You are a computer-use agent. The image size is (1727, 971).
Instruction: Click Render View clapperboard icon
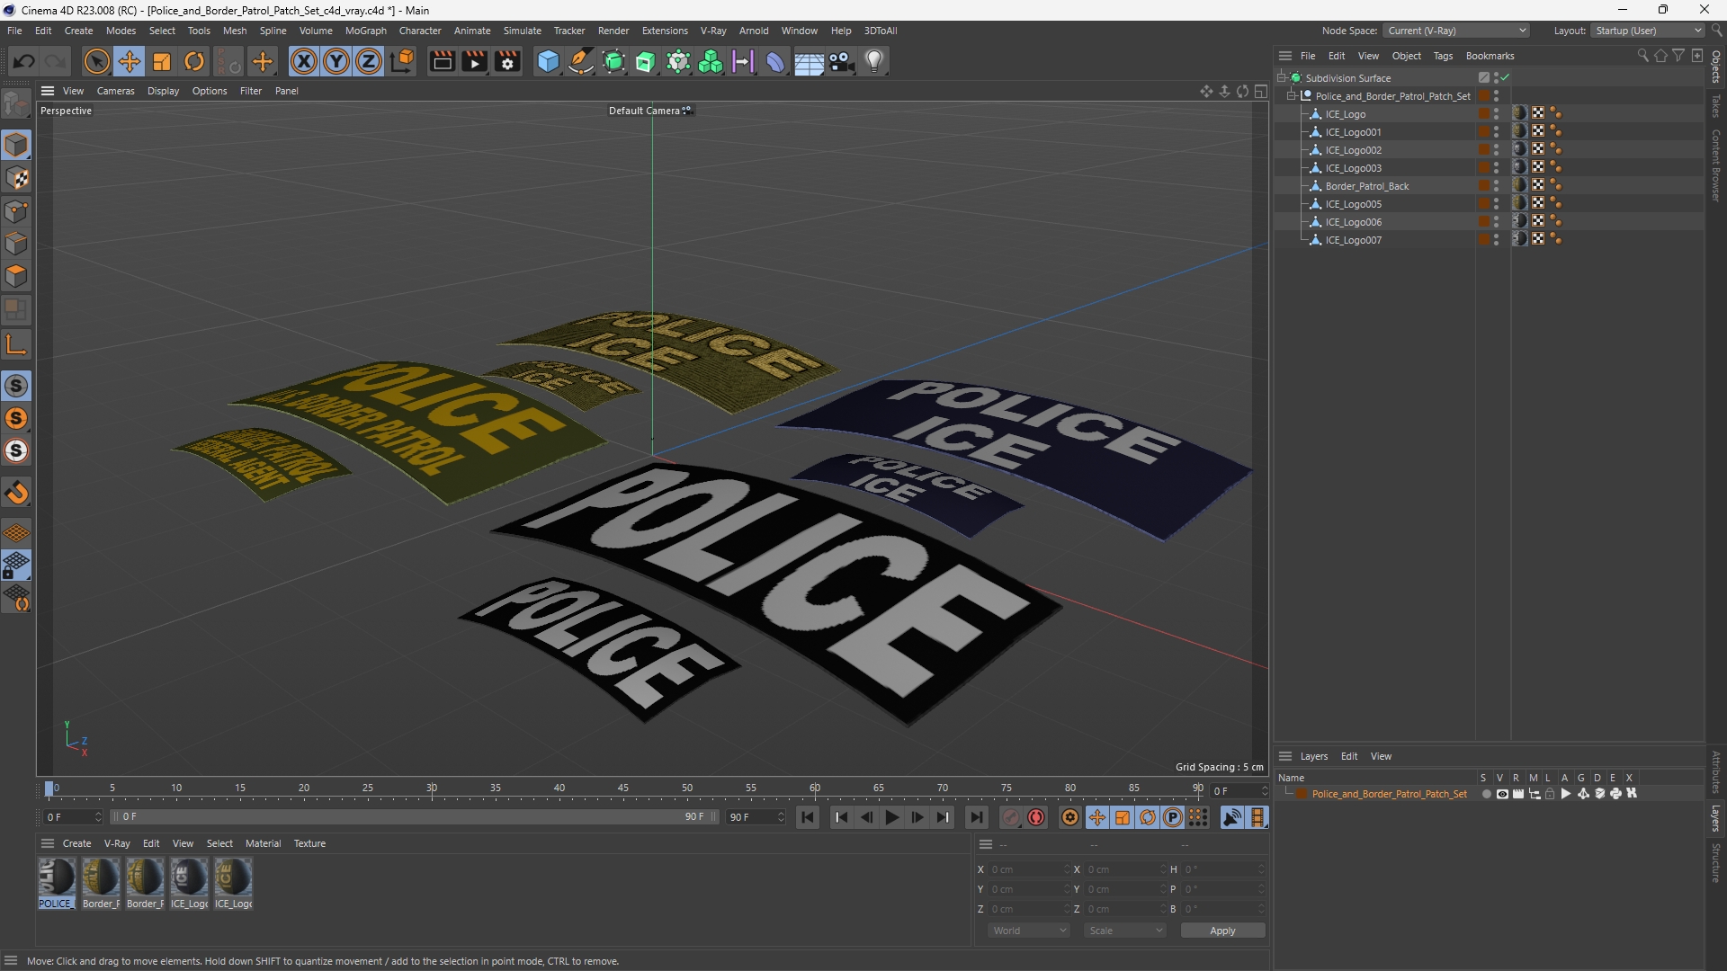click(442, 61)
